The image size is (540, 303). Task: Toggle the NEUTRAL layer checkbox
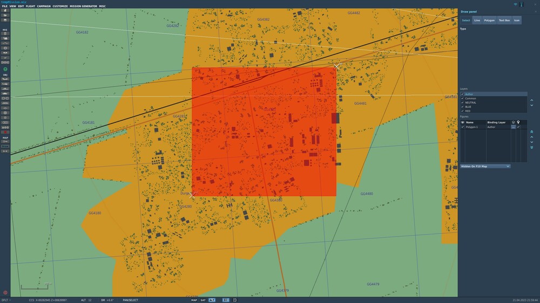462,102
